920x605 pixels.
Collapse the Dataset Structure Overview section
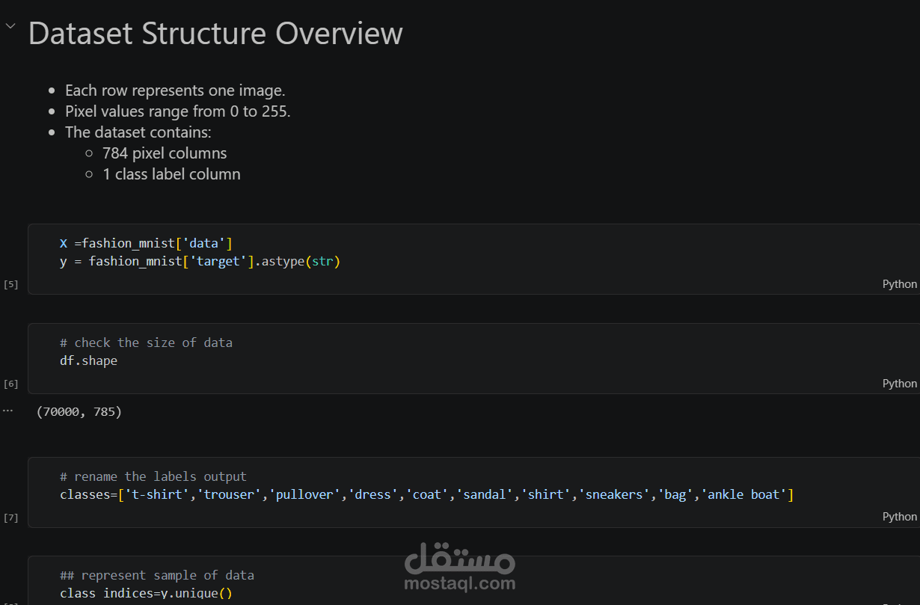point(10,26)
